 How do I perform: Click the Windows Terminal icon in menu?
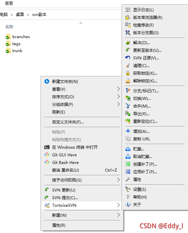coord(47,147)
